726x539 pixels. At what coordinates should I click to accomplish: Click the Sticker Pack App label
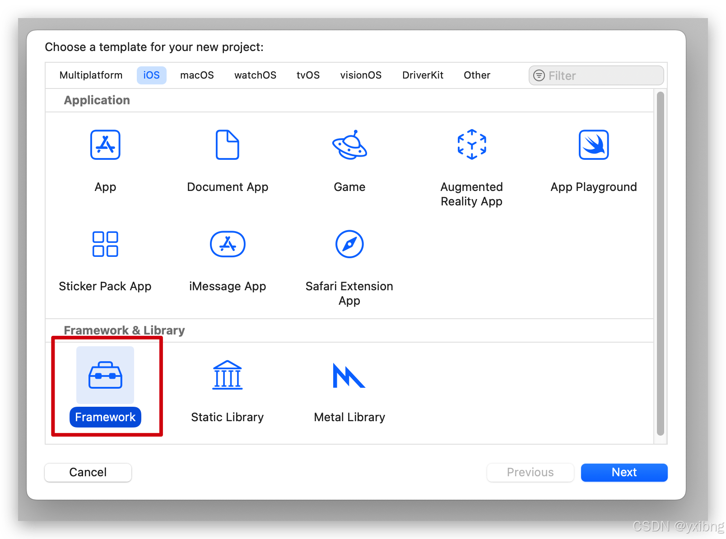point(105,287)
